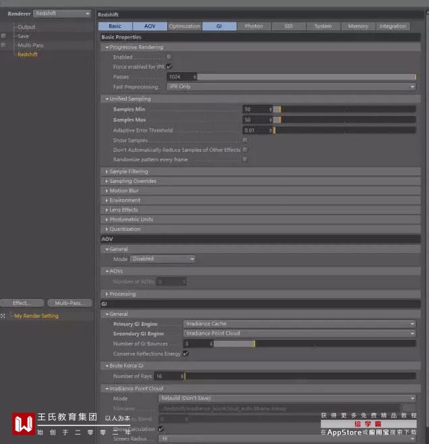Select My Render Setting entry
The width and height of the screenshot is (429, 444).
tap(36, 316)
